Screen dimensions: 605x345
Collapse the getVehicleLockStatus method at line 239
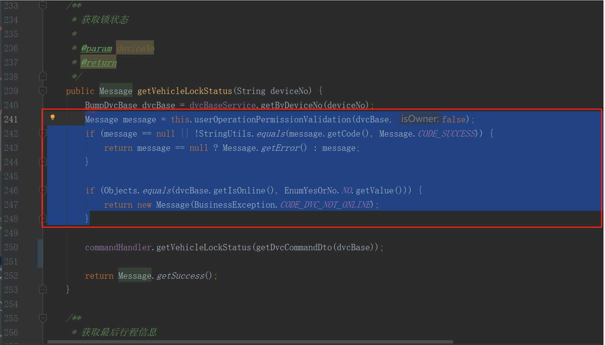point(43,91)
